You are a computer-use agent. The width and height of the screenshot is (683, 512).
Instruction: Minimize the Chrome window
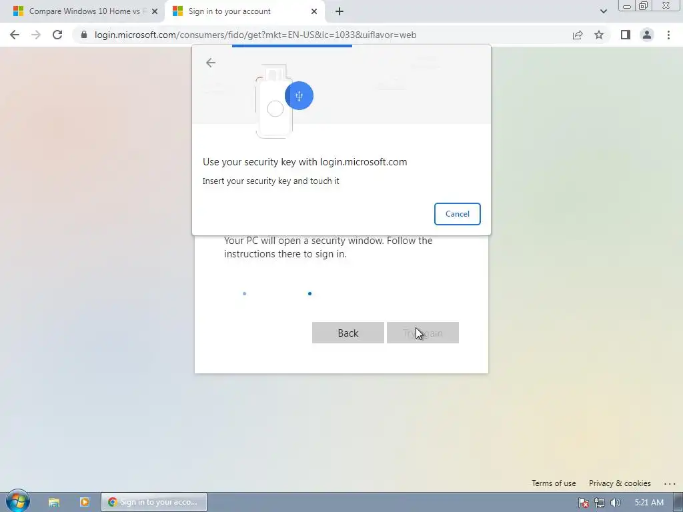(627, 6)
